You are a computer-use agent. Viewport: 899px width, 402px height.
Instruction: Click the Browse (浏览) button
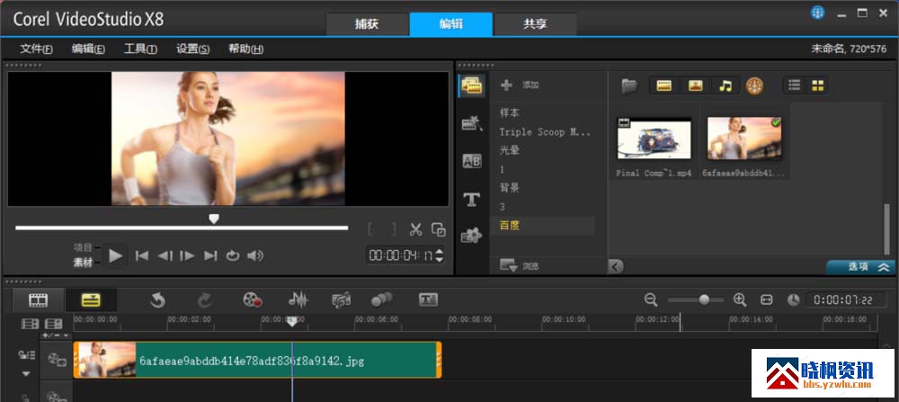pos(519,265)
